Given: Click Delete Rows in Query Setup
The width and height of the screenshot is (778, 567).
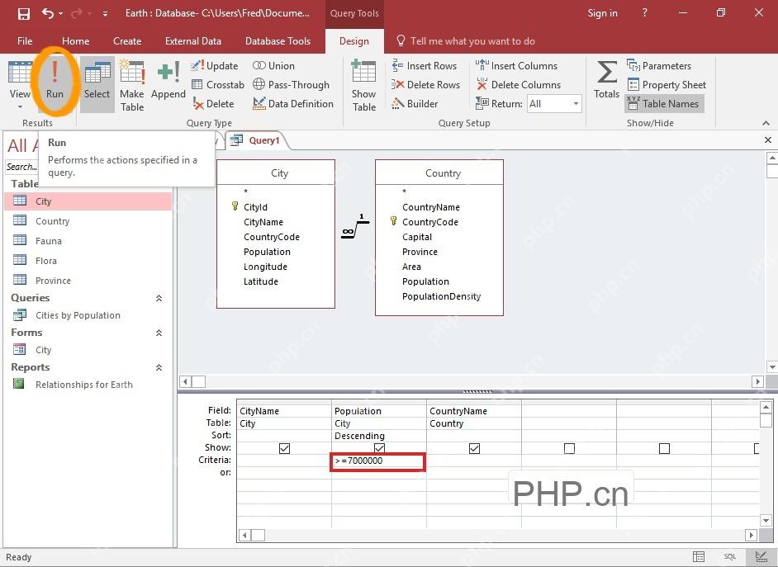Looking at the screenshot, I should pos(425,85).
